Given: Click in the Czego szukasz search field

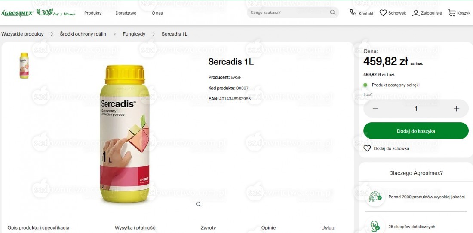Looking at the screenshot, I should [x=288, y=12].
